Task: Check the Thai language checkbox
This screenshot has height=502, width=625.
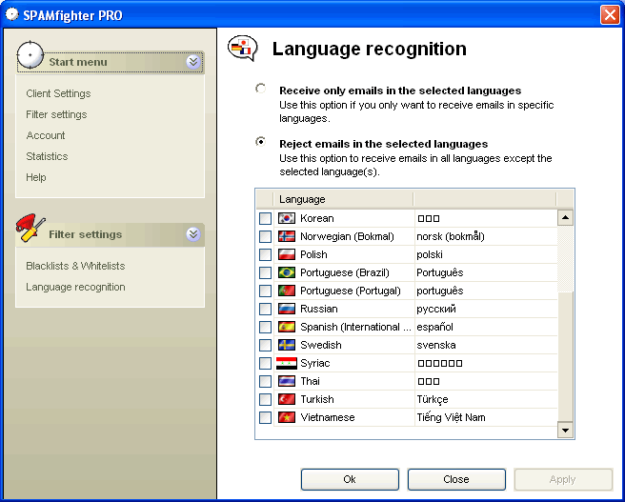Action: (x=266, y=381)
